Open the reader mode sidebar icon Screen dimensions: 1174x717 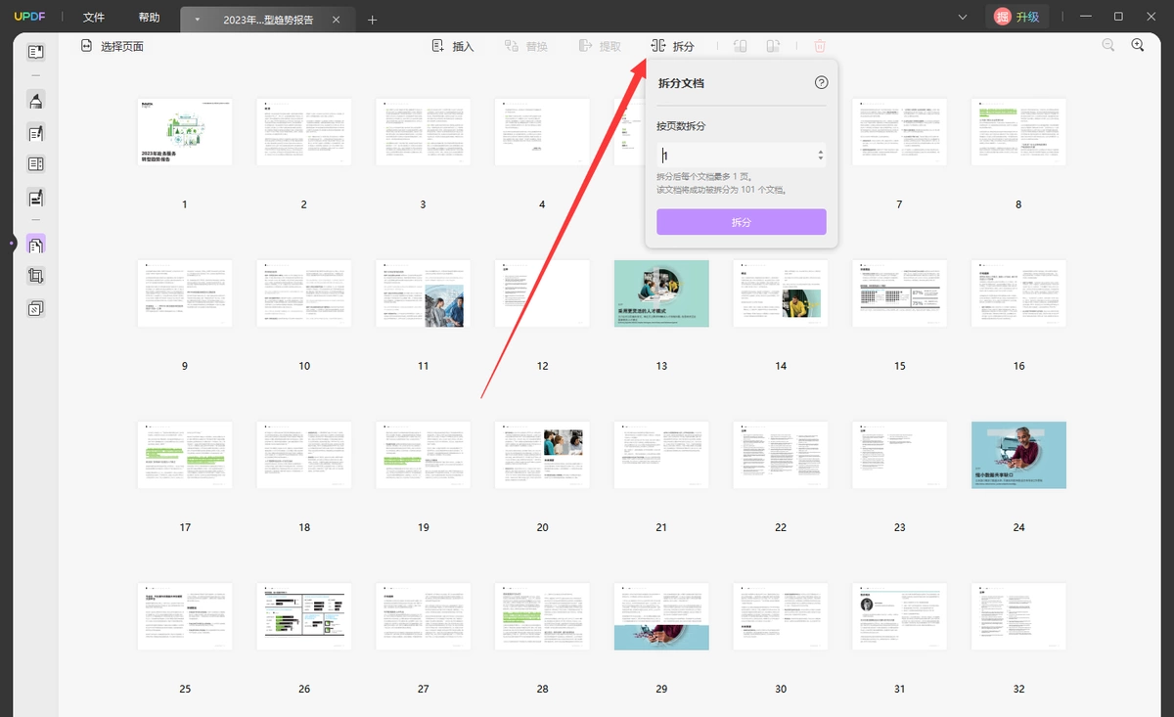[36, 52]
